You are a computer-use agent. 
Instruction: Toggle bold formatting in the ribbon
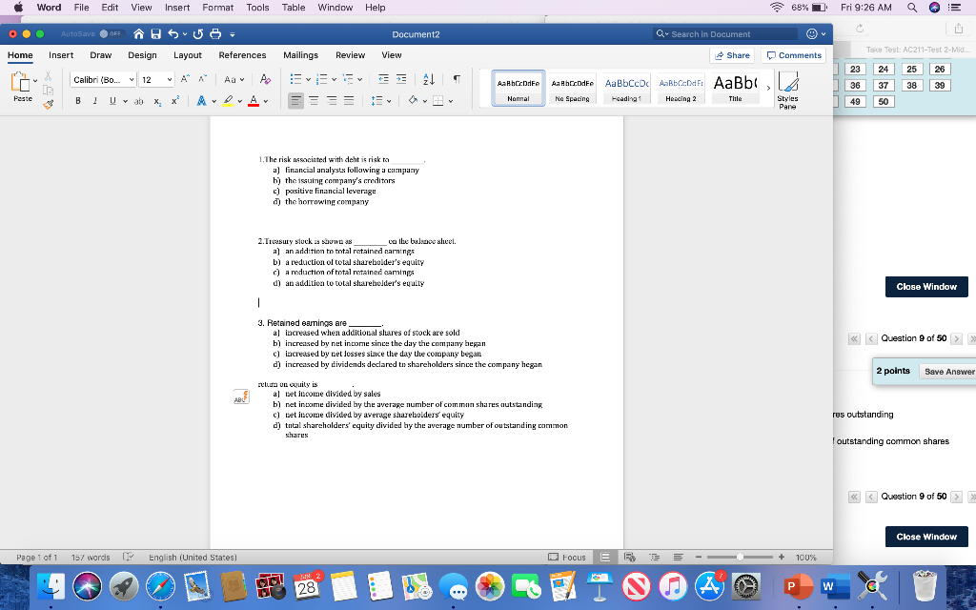pyautogui.click(x=79, y=99)
